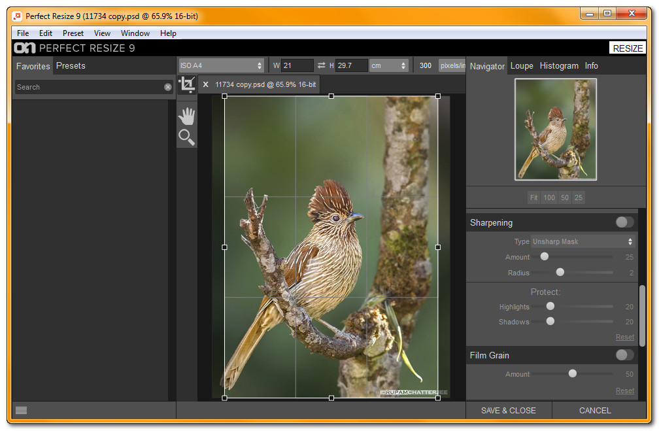659x431 pixels.
Task: Click the bottom-left crop corner handle
Action: click(224, 398)
